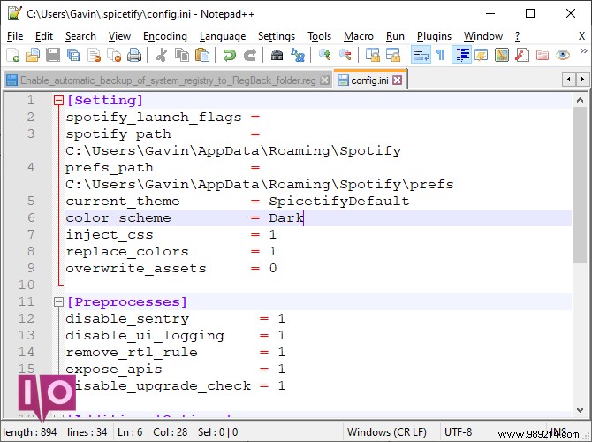Image resolution: width=592 pixels, height=442 pixels.
Task: Switch to the RegBack_folder.reg tab
Action: pos(166,80)
